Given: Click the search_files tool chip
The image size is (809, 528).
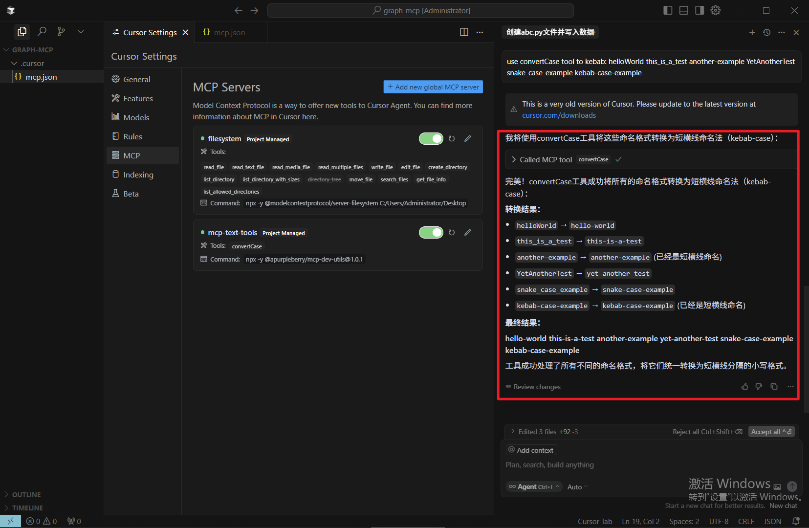Looking at the screenshot, I should pos(394,179).
